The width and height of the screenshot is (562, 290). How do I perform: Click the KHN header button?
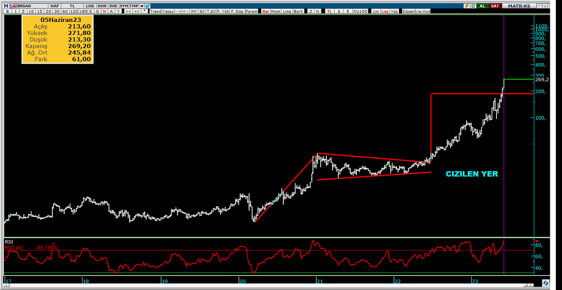tap(102, 6)
